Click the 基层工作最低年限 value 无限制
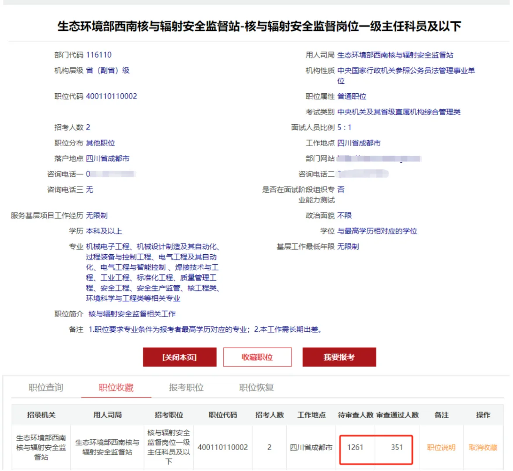 click(x=348, y=246)
